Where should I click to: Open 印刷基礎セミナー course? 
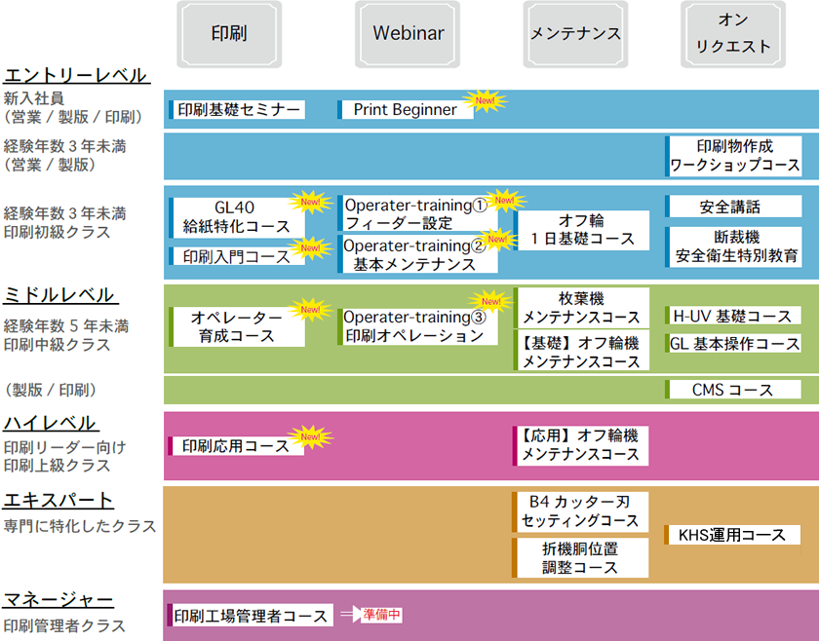pyautogui.click(x=237, y=110)
